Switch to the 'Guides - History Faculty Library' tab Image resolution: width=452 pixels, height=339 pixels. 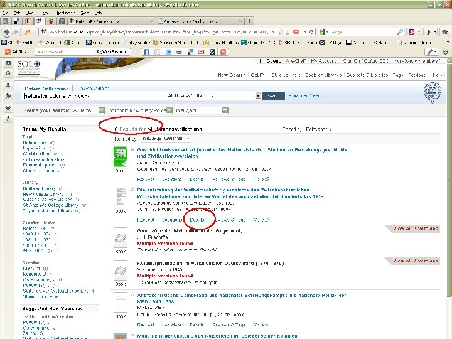tap(200, 21)
